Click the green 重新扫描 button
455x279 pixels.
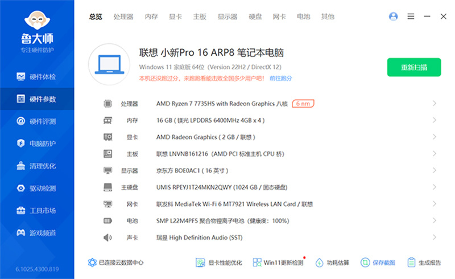point(414,67)
